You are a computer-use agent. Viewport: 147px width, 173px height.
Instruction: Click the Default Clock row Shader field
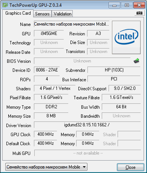pyautogui.click(x=129, y=143)
